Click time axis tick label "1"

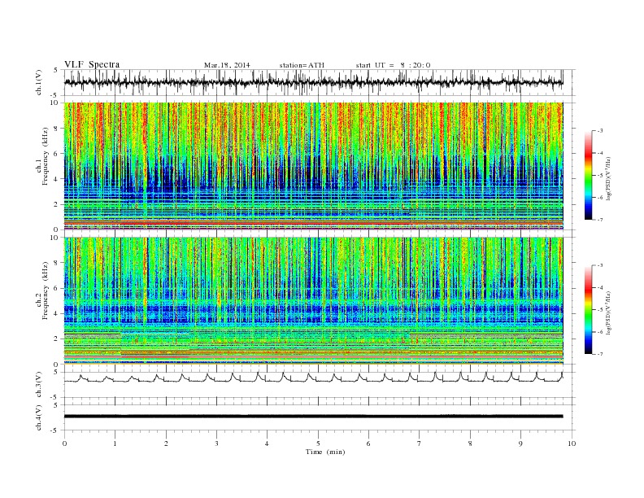click(115, 443)
